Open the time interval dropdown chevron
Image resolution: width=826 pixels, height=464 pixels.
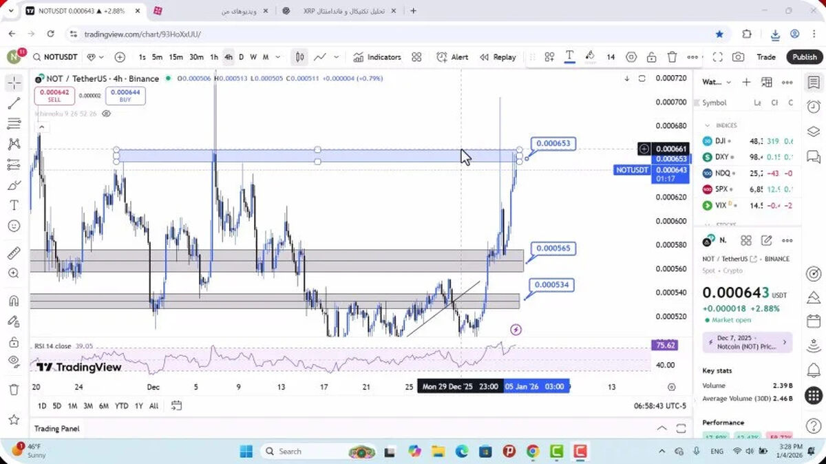click(x=278, y=57)
